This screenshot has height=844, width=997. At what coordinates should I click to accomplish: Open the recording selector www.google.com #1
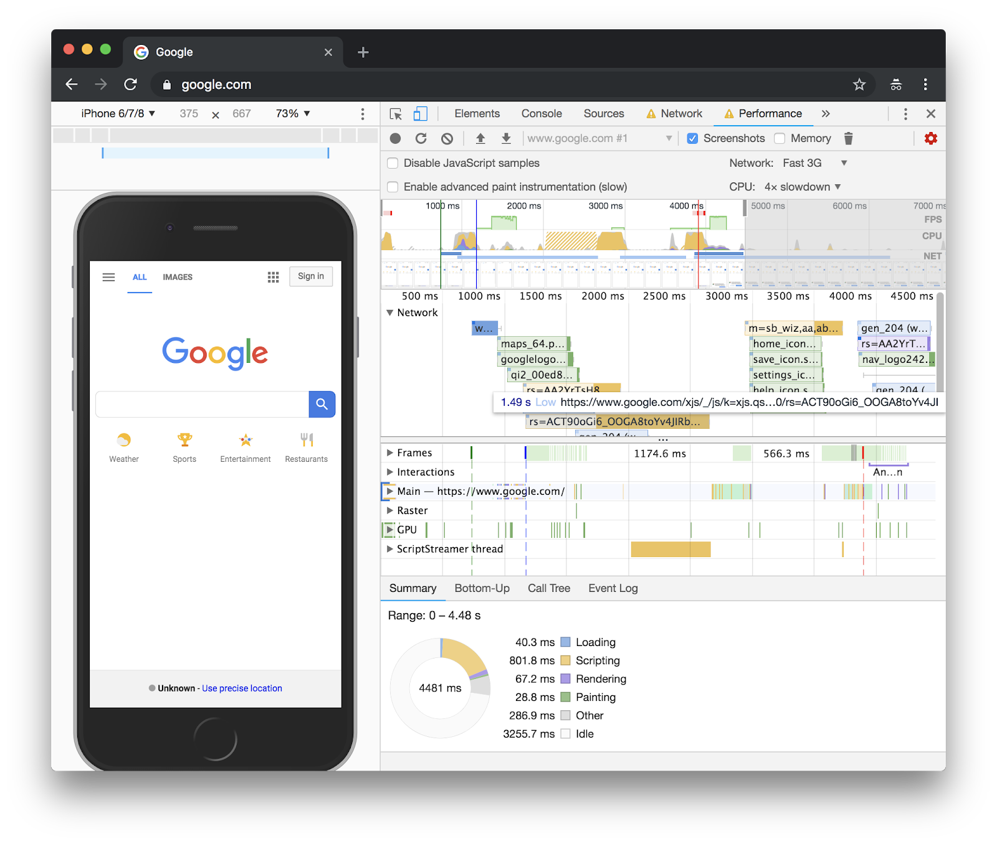coord(599,138)
